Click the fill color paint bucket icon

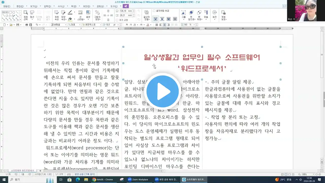70,19
